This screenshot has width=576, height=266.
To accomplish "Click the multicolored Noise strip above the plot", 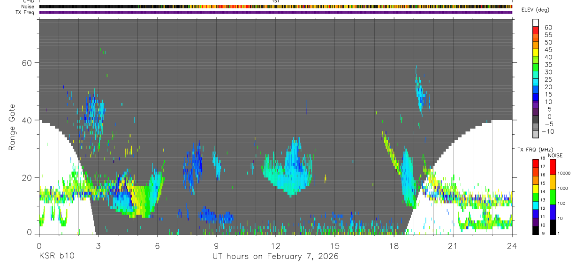I will pyautogui.click(x=276, y=7).
